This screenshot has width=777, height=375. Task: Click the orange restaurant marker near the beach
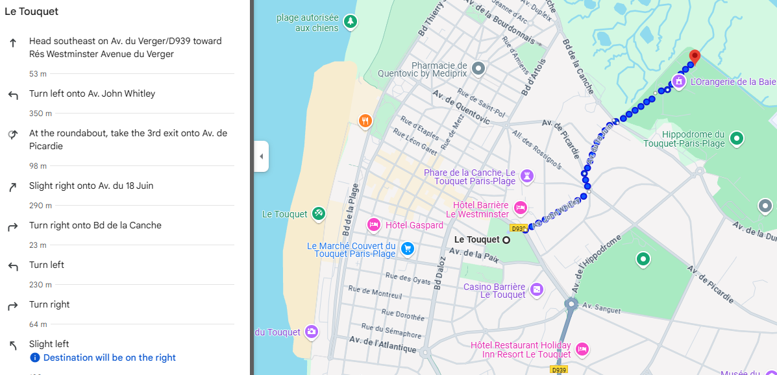click(x=365, y=121)
